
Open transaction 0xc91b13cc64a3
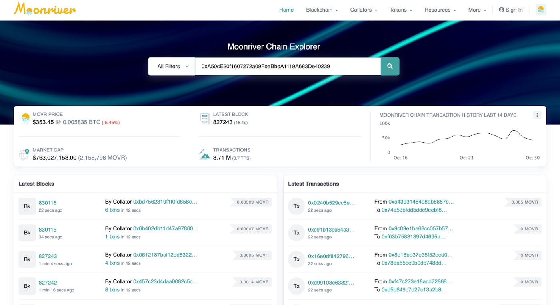point(331,230)
